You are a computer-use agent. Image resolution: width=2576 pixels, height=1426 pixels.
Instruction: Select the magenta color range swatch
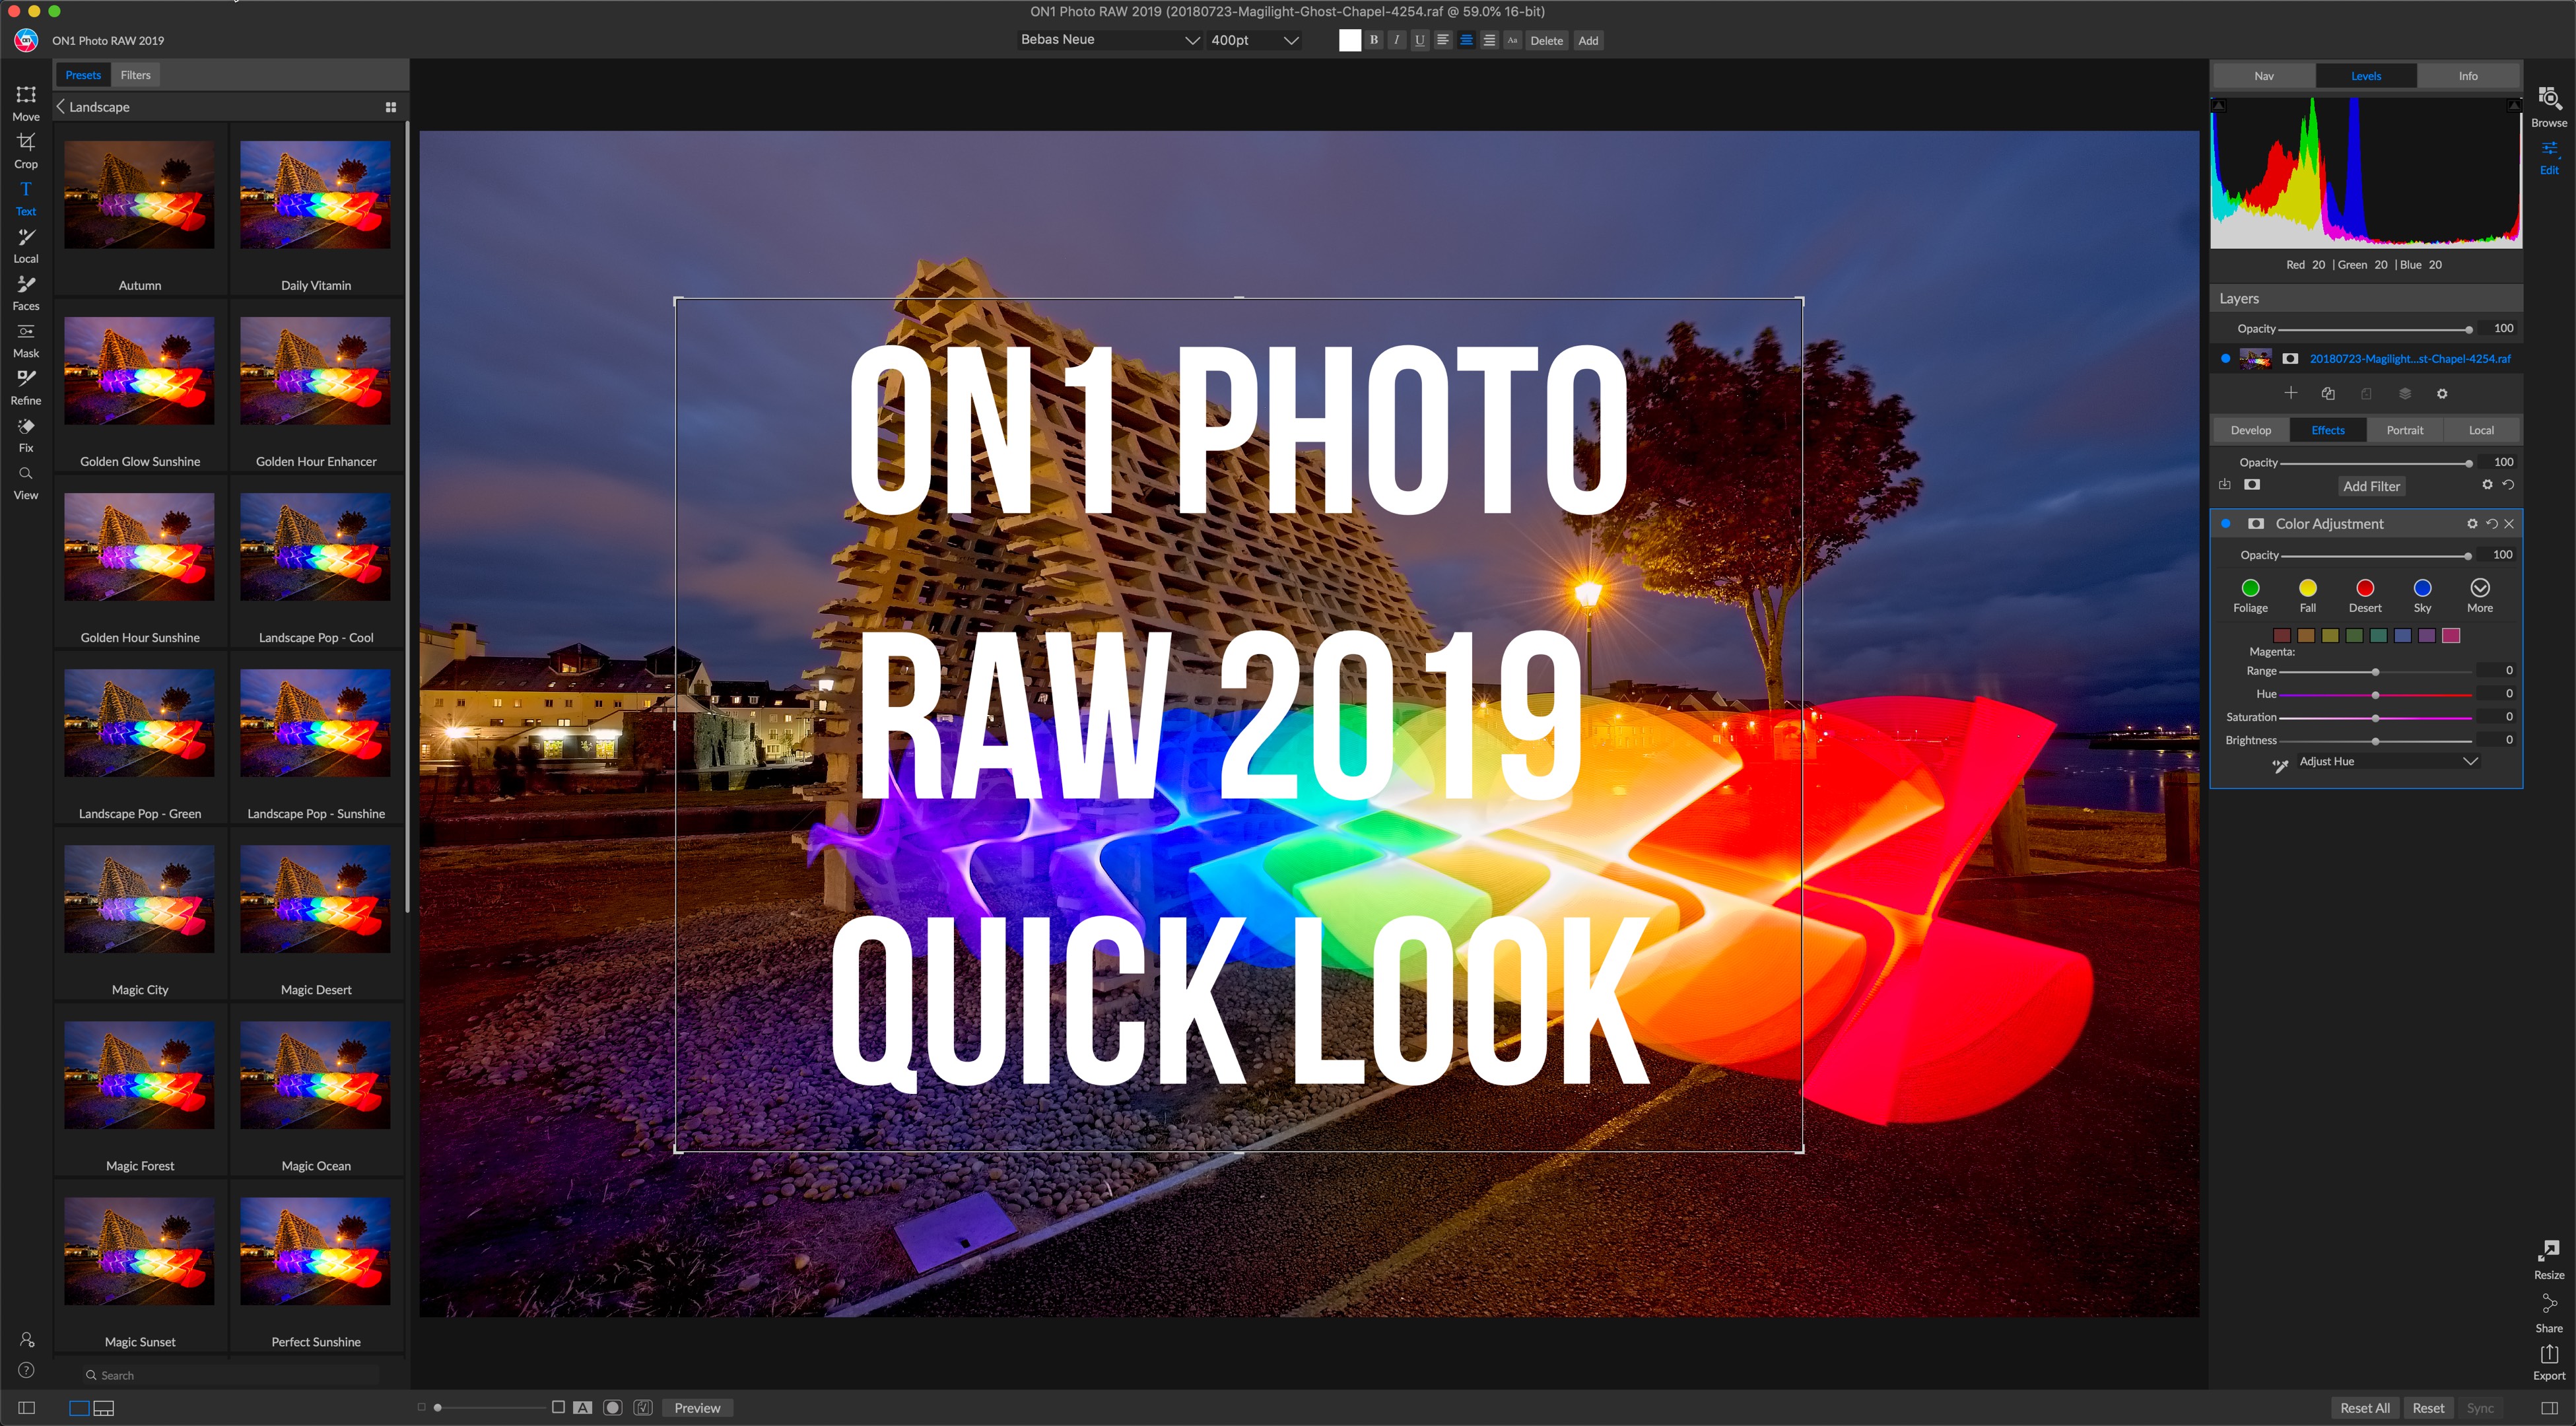coord(2451,635)
